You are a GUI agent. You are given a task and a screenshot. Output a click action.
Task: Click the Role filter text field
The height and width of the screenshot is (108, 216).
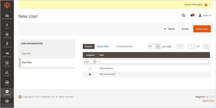point(154,62)
